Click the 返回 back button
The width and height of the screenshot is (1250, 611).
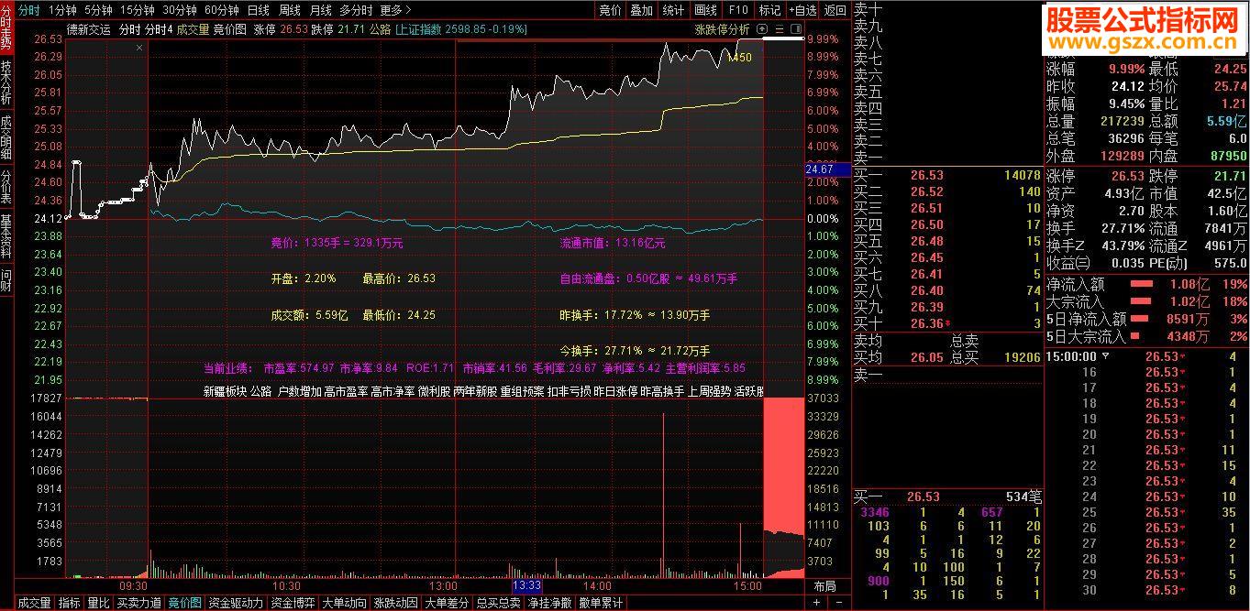(835, 10)
